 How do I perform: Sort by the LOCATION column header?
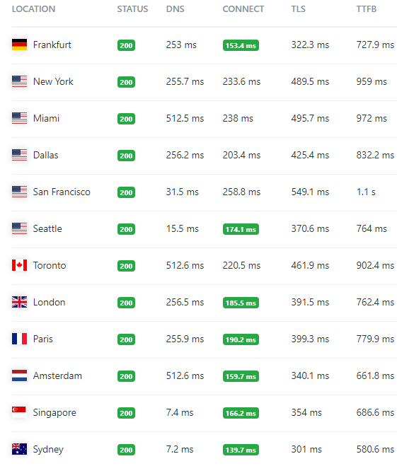33,9
